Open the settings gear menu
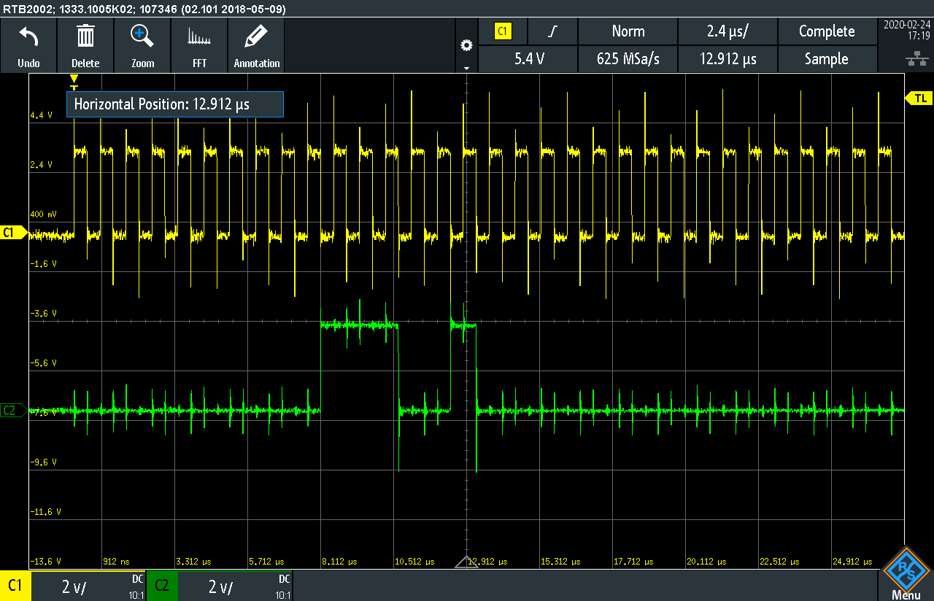The image size is (934, 601). tap(466, 45)
